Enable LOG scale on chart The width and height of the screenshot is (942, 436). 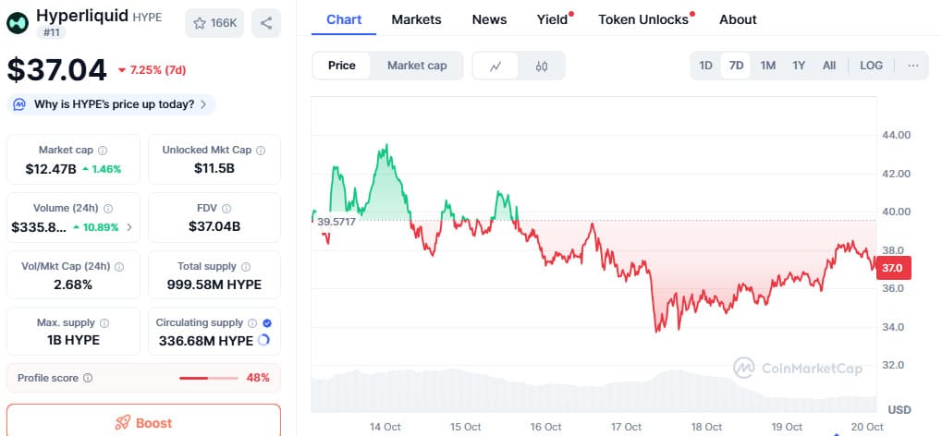point(871,66)
